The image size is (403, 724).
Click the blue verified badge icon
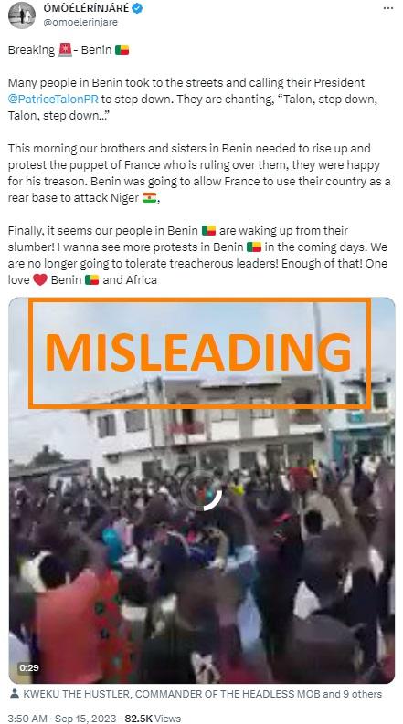[x=137, y=8]
